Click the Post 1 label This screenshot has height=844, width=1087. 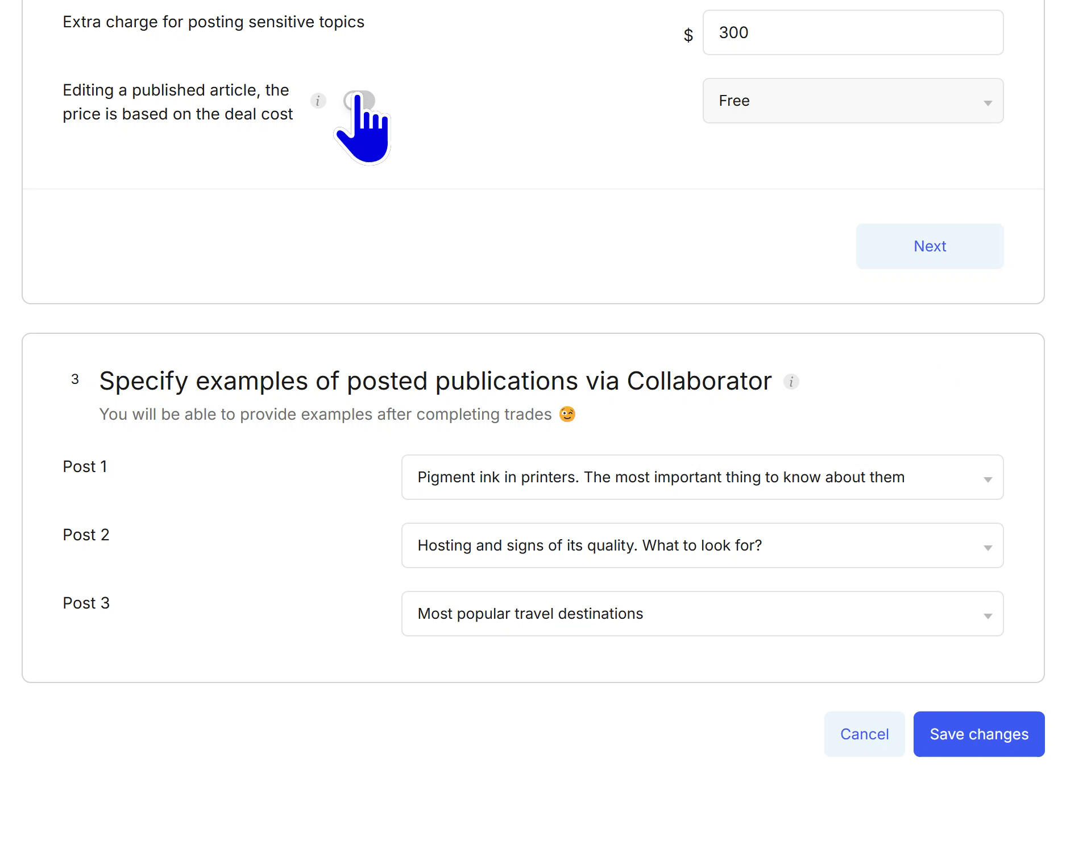coord(85,467)
